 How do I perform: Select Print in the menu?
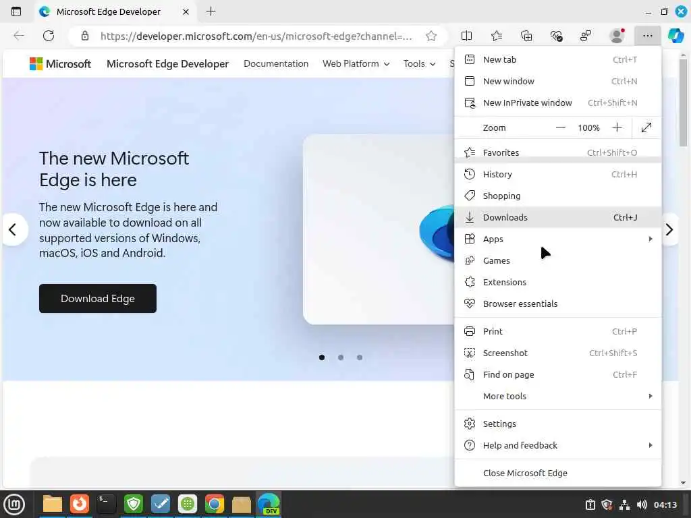(x=557, y=331)
